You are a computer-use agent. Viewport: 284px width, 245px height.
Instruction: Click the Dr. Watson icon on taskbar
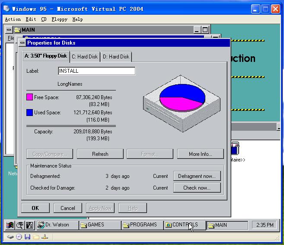[x=41, y=225]
